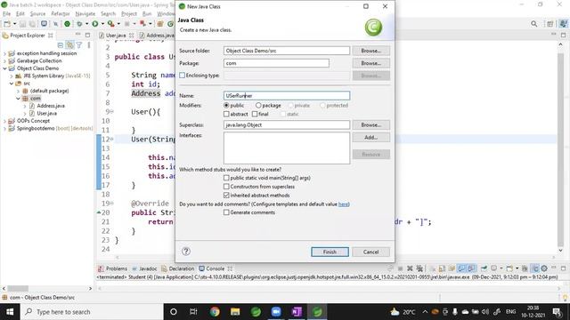The width and height of the screenshot is (570, 320).
Task: Click Remove All Terminated Launches icon
Action: (419, 268)
